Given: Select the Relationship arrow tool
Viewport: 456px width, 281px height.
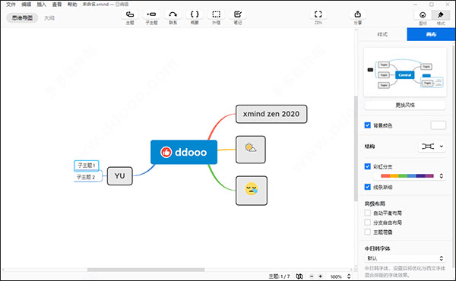Looking at the screenshot, I should pyautogui.click(x=173, y=14).
